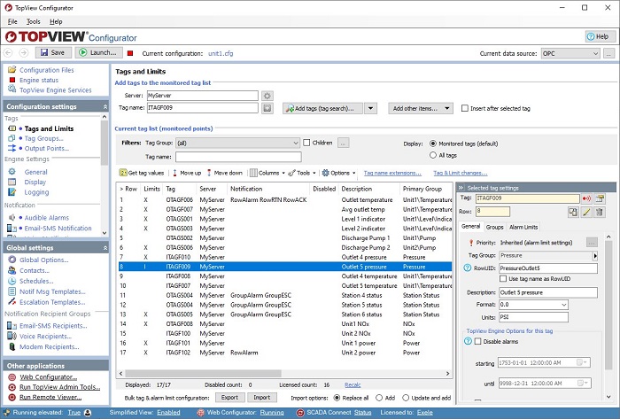Click the green Launch play icon

click(x=82, y=52)
